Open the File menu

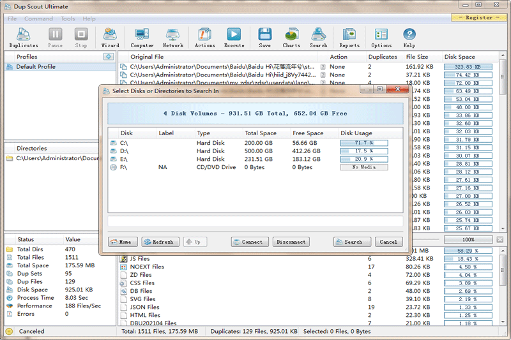click(12, 18)
